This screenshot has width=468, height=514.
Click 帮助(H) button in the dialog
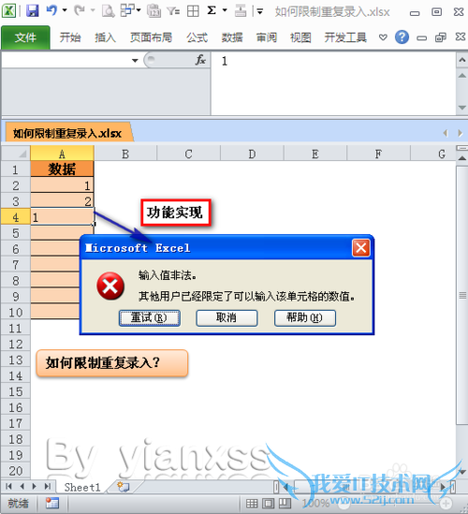point(305,318)
